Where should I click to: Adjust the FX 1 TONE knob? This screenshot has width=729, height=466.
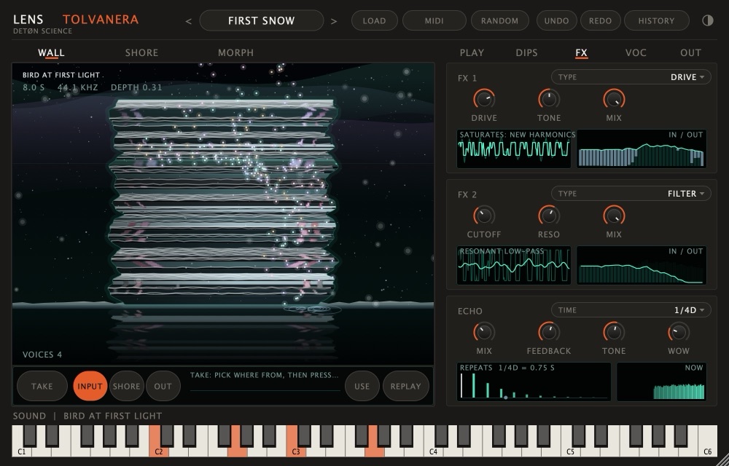(x=549, y=99)
